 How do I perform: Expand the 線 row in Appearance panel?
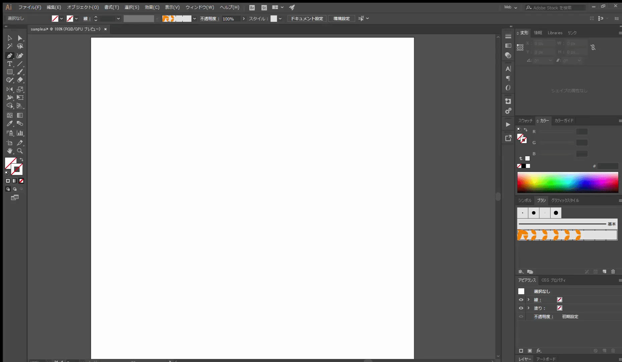coord(528,300)
